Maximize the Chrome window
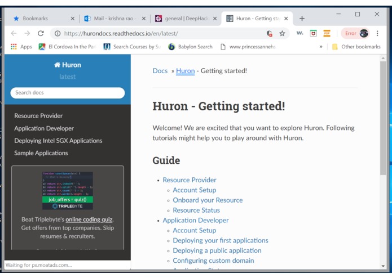 tap(358, 14)
